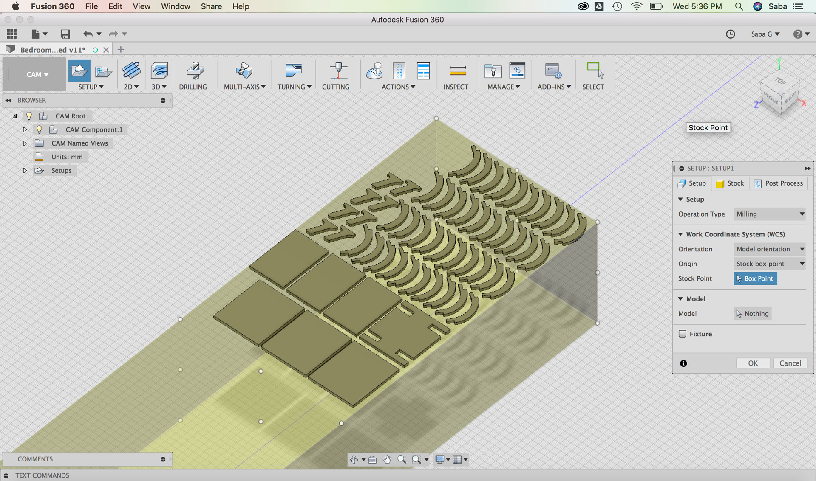The height and width of the screenshot is (481, 816).
Task: Open the job status clock icon
Action: (730, 34)
